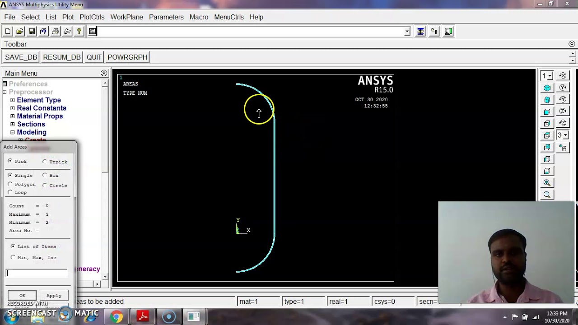Select the Polygon picking mode

[10, 184]
